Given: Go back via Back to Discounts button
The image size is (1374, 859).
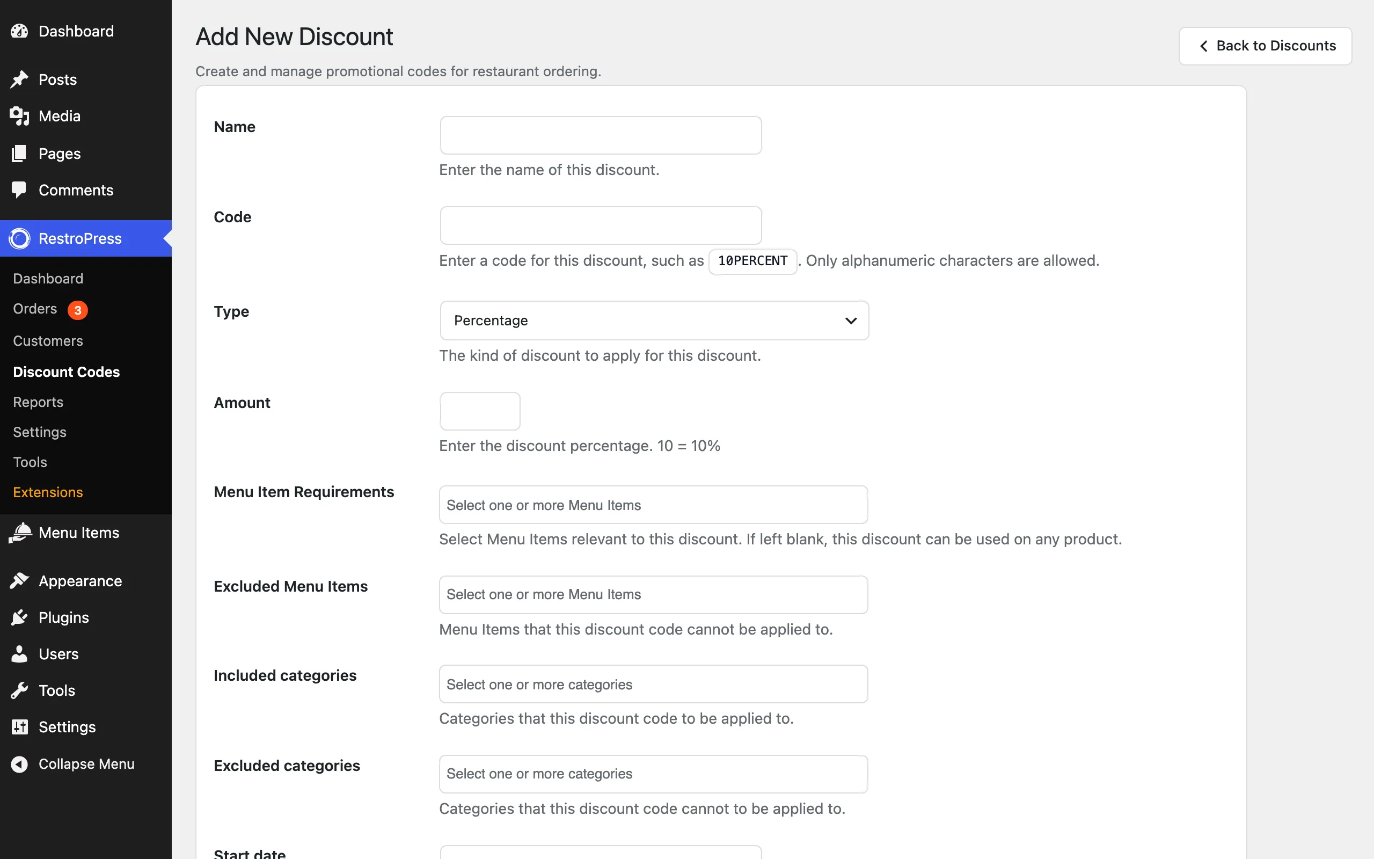Looking at the screenshot, I should tap(1265, 46).
